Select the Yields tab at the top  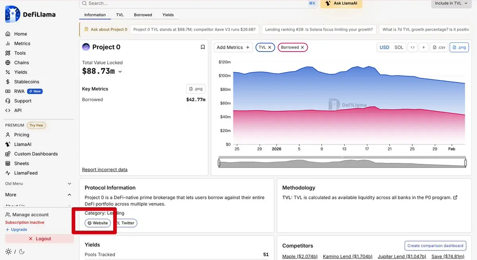click(168, 15)
